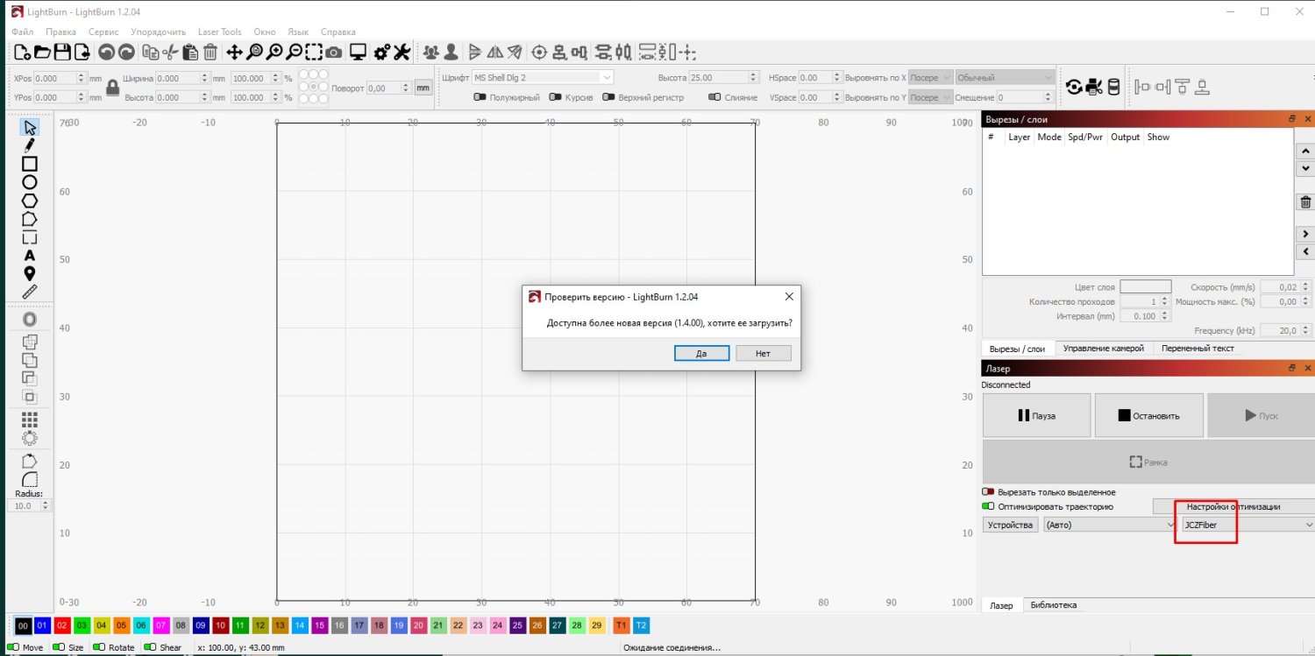The height and width of the screenshot is (656, 1315).
Task: Toggle Вырезать только выделенное switch
Action: [988, 492]
